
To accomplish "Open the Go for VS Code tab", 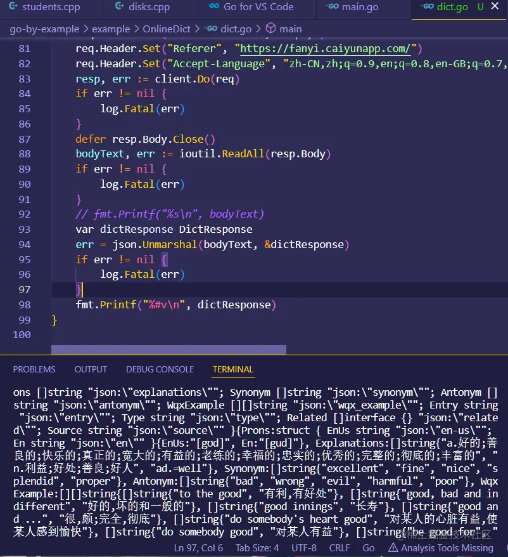I will click(x=258, y=7).
